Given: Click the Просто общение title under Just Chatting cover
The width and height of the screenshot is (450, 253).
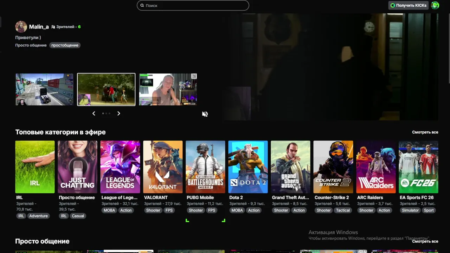Looking at the screenshot, I should tap(77, 197).
